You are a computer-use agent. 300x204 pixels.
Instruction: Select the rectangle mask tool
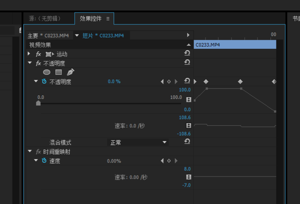pyautogui.click(x=58, y=72)
